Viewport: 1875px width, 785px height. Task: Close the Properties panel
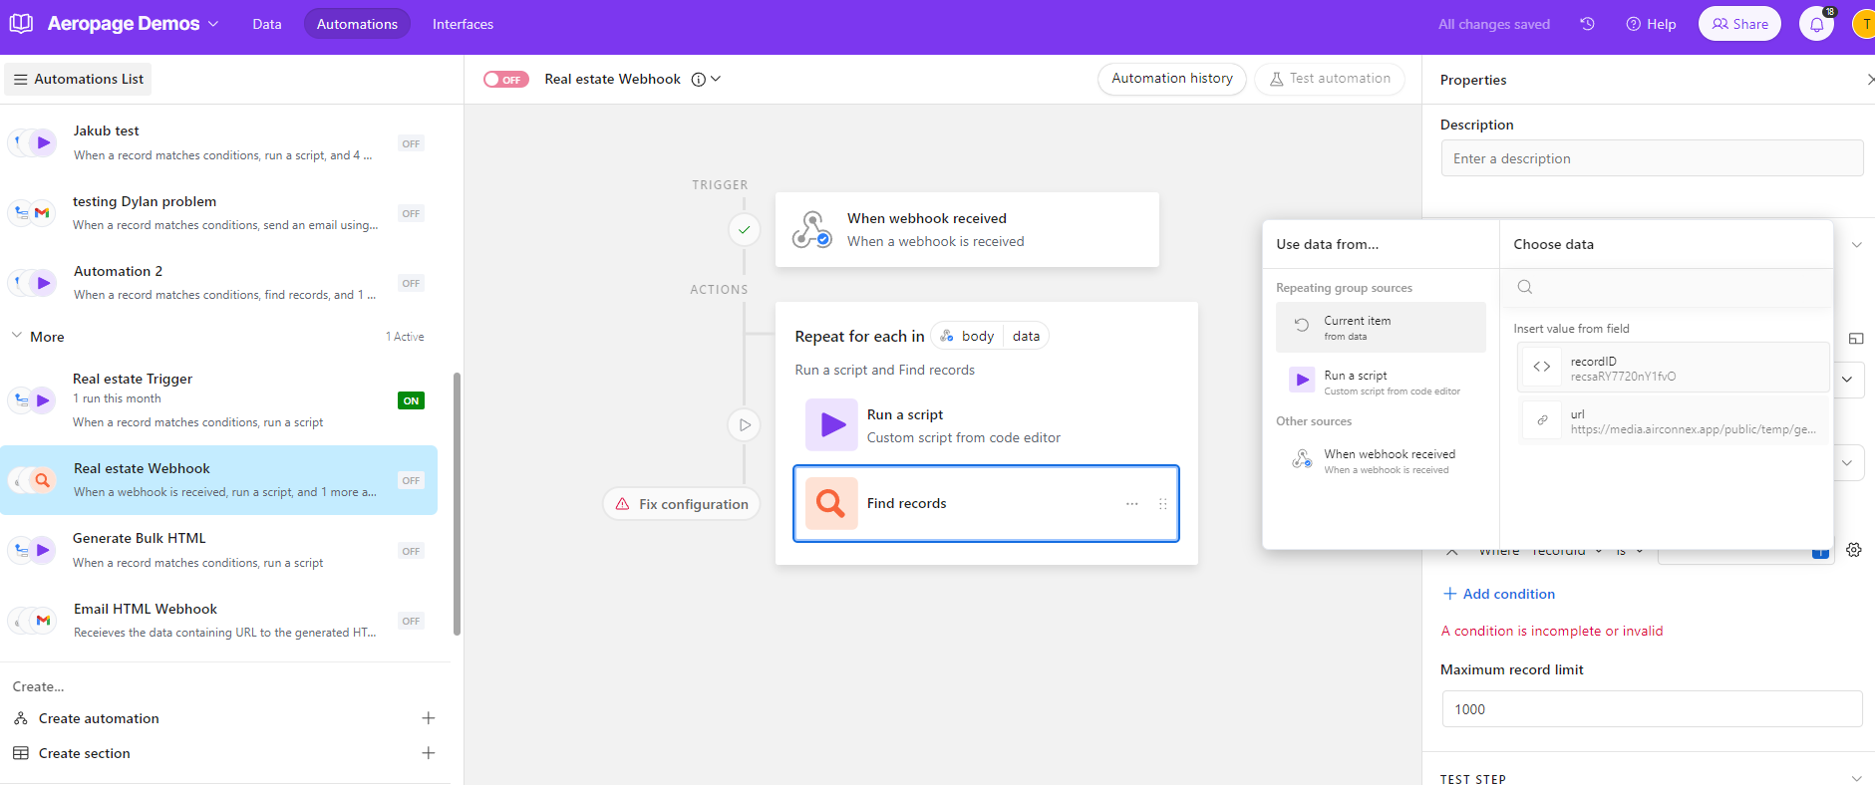[1870, 80]
